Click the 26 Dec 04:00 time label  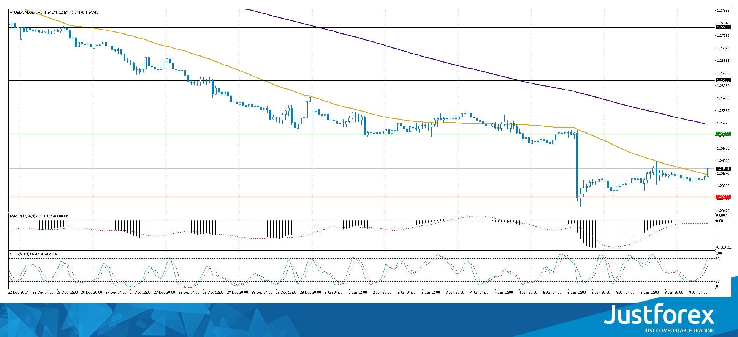pyautogui.click(x=43, y=293)
